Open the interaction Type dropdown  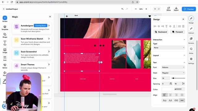169,47
